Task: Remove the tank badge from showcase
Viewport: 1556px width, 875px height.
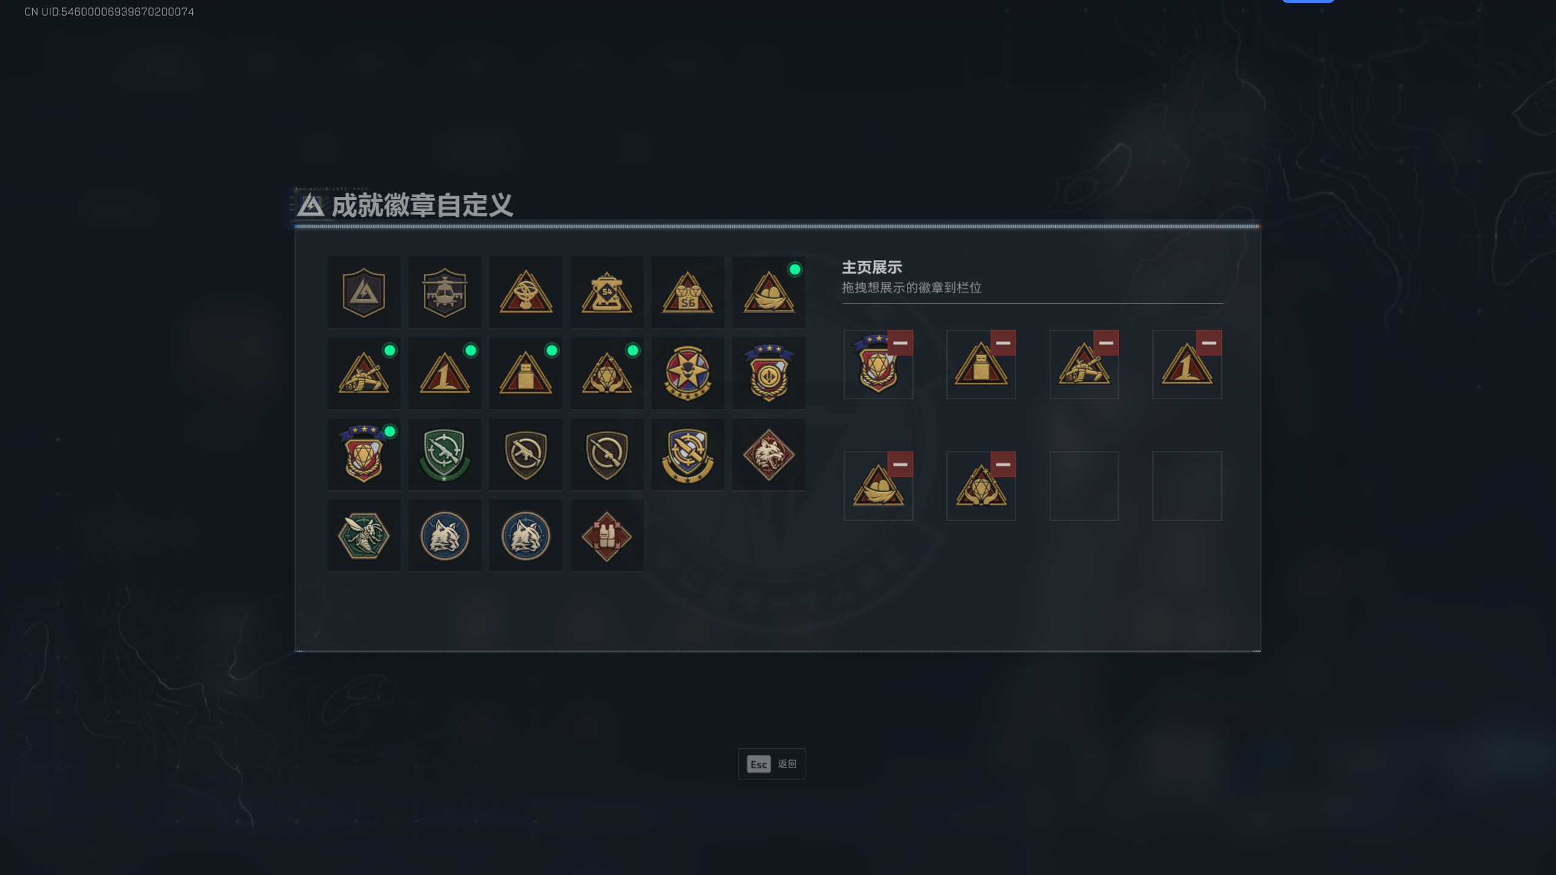Action: coord(1106,343)
